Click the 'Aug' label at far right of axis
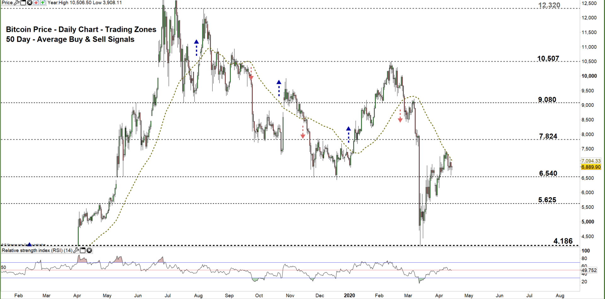Viewport: 605px width, 299px height. coord(560,296)
